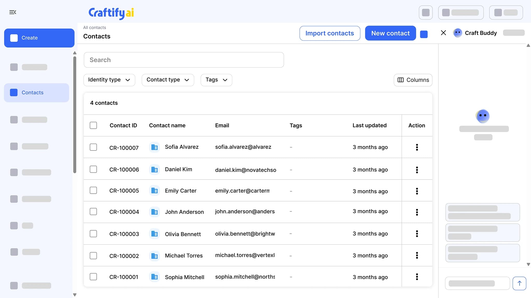This screenshot has width=531, height=298.
Task: Click the Tags column header
Action: [296, 125]
